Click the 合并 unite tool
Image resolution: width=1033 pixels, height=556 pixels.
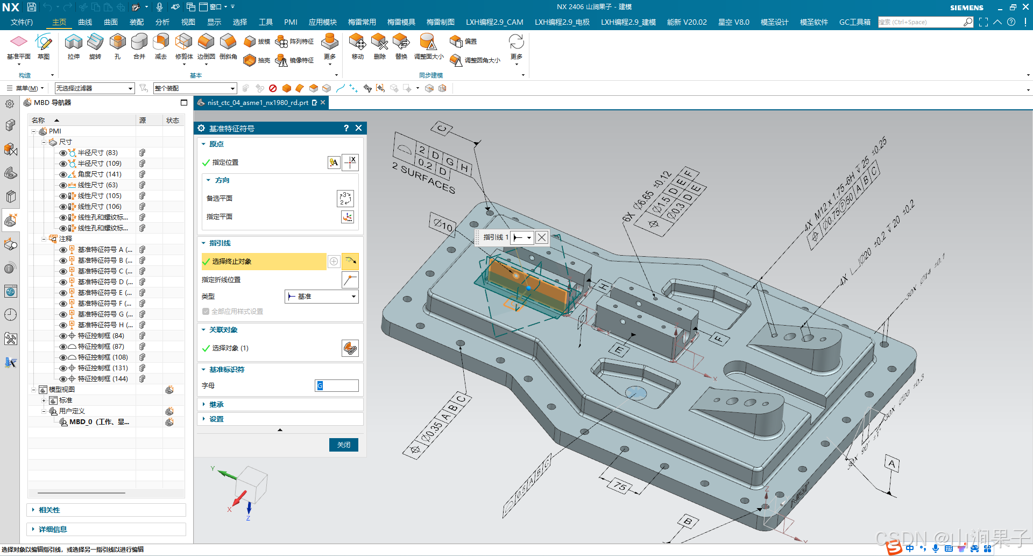[x=139, y=46]
